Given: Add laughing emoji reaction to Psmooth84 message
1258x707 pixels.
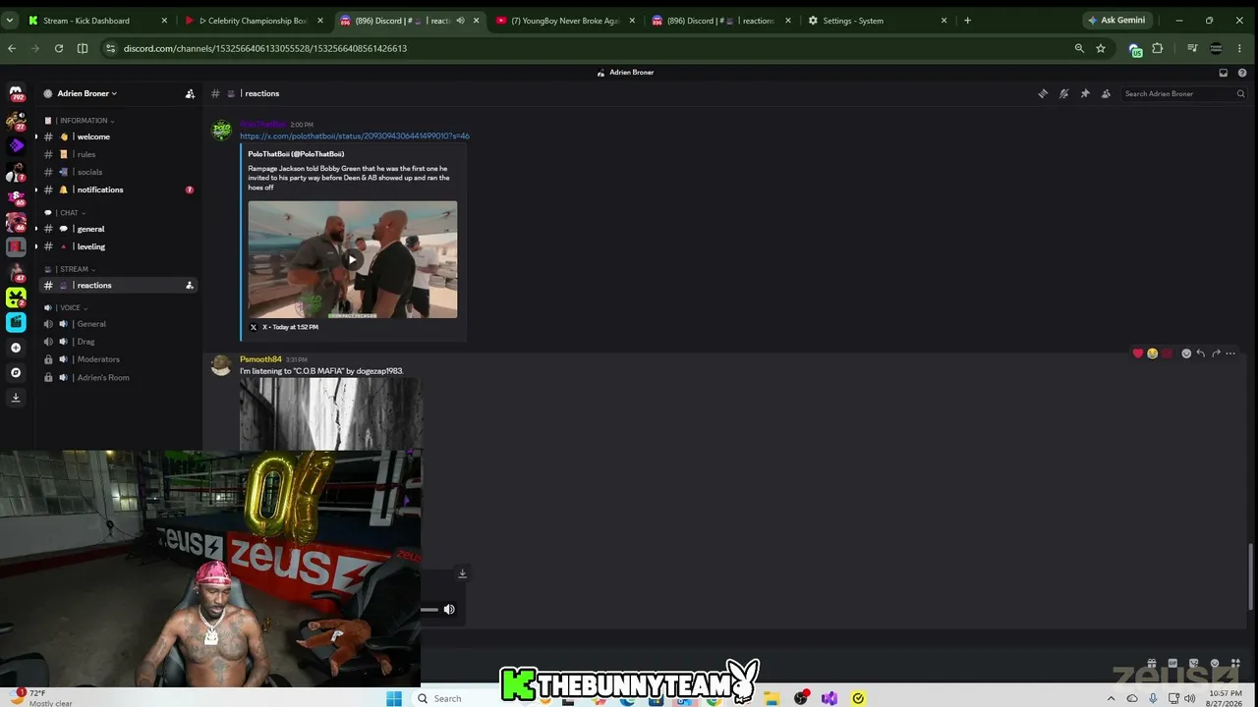Looking at the screenshot, I should point(1153,353).
